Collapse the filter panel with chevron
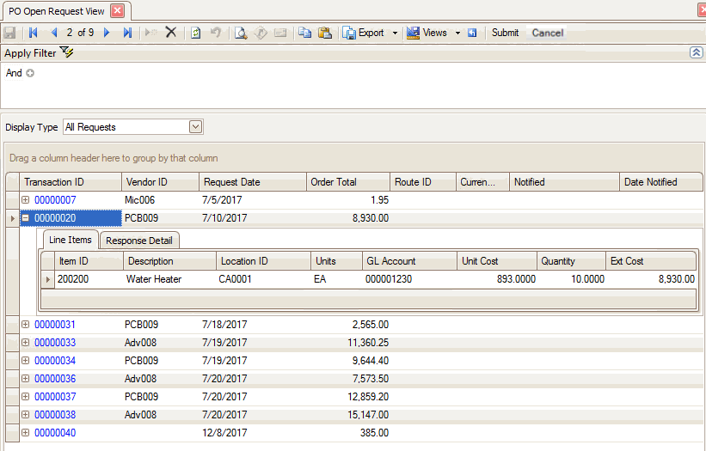The width and height of the screenshot is (706, 451). pos(696,52)
